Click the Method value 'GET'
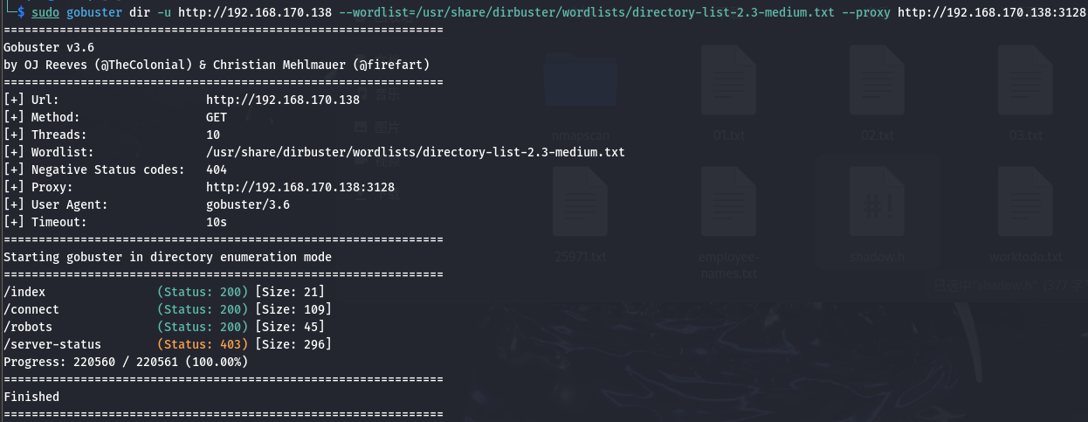 217,117
